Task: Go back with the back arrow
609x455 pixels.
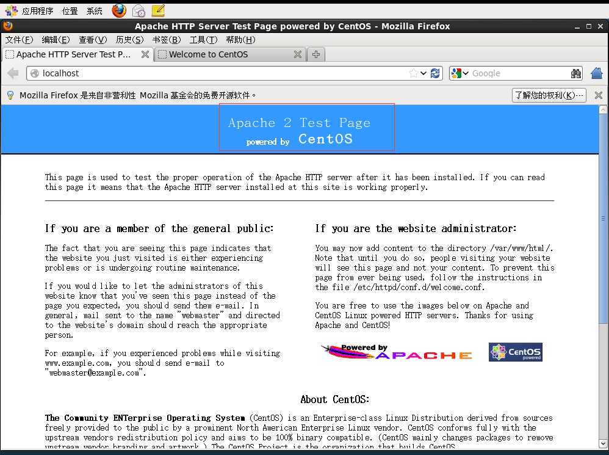Action: [x=13, y=73]
